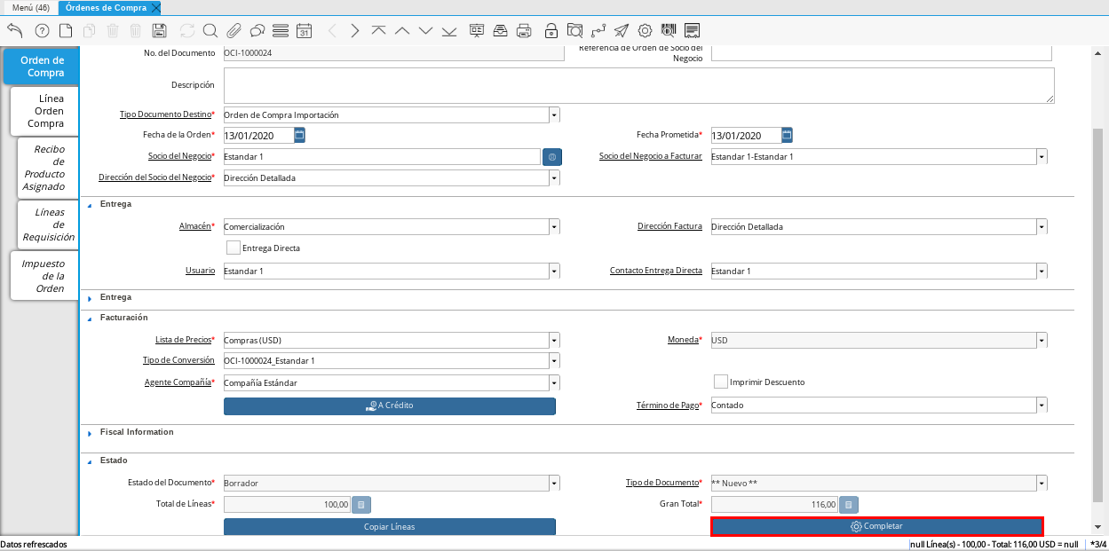Open the Impuesto de la Orden tab

[44, 276]
